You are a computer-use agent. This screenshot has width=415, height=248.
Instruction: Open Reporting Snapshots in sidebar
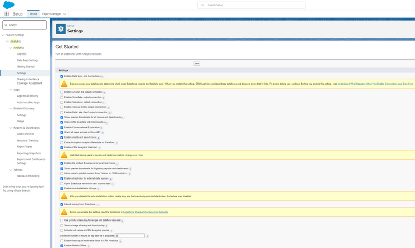(x=29, y=153)
